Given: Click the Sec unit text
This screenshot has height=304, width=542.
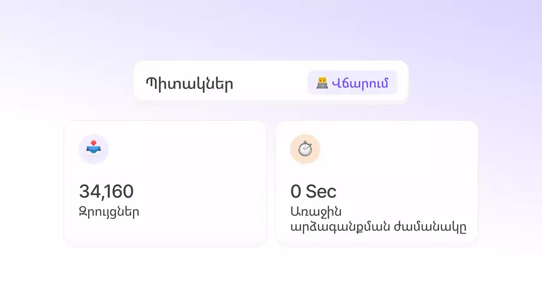Looking at the screenshot, I should 321,192.
